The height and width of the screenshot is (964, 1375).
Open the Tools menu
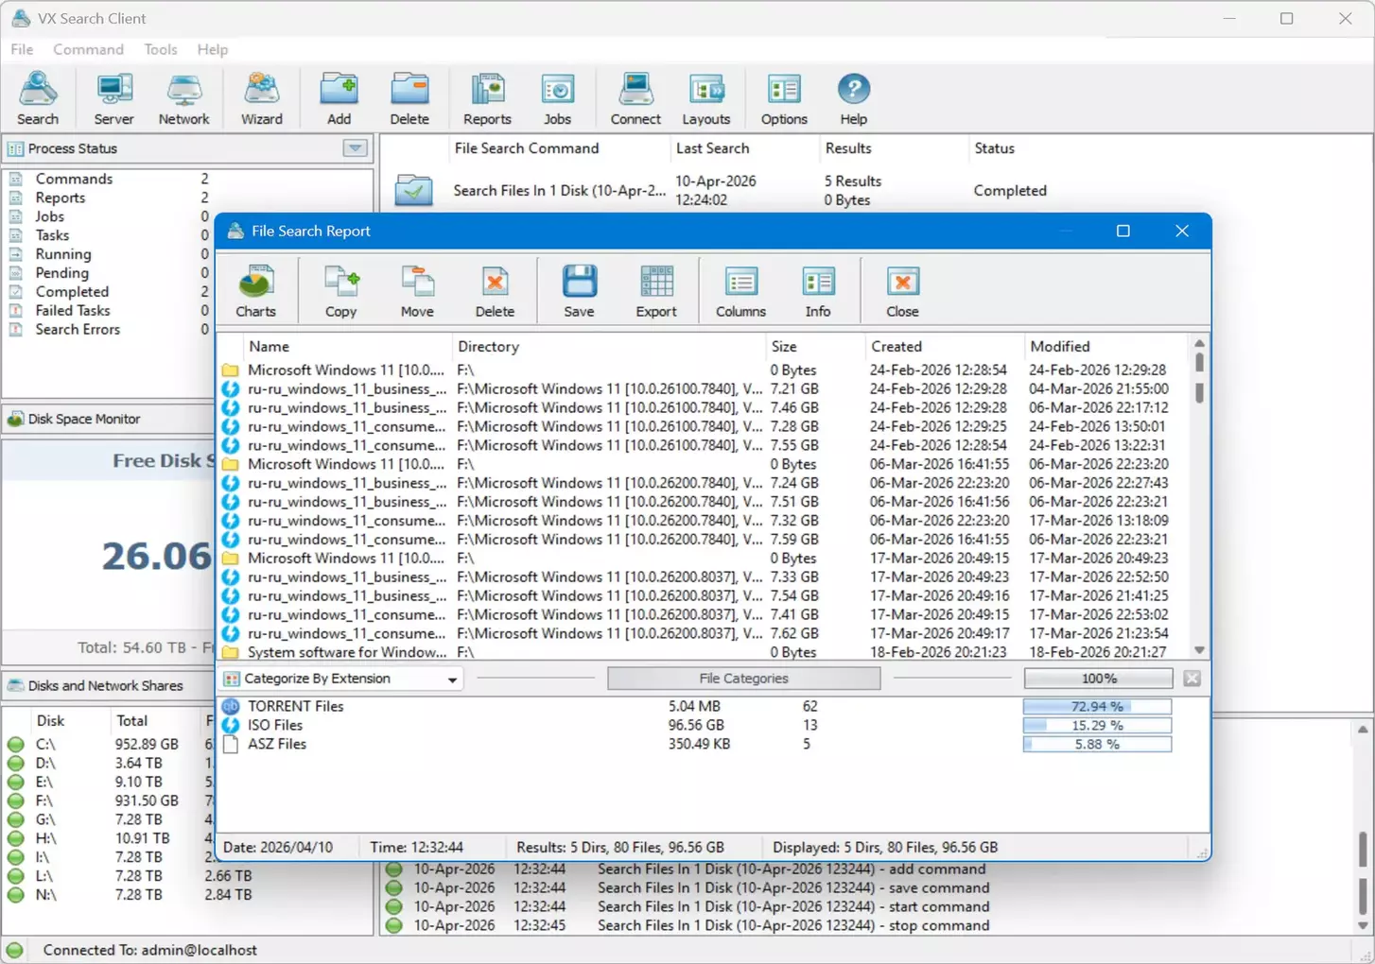pyautogui.click(x=160, y=49)
